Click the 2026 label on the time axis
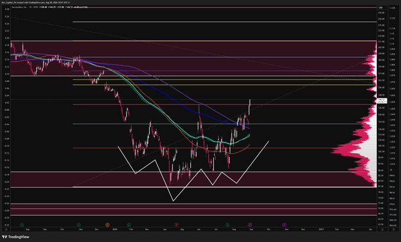The width and height of the screenshot is (401, 242). click(115, 230)
